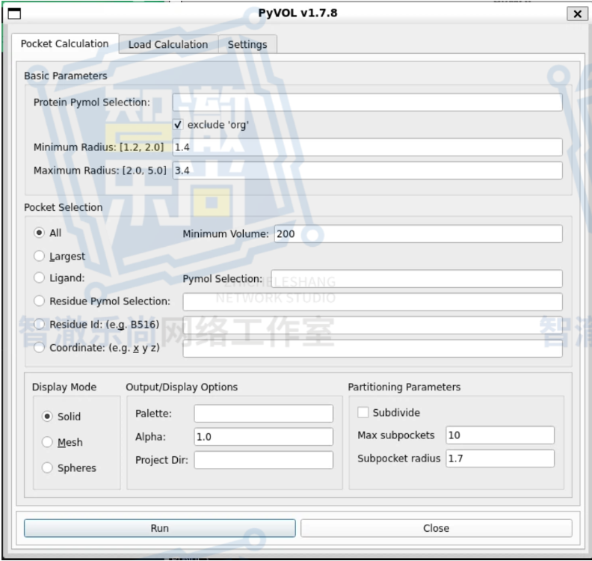This screenshot has height=561, width=592.
Task: Enable the Subdivide checkbox
Action: click(x=363, y=412)
